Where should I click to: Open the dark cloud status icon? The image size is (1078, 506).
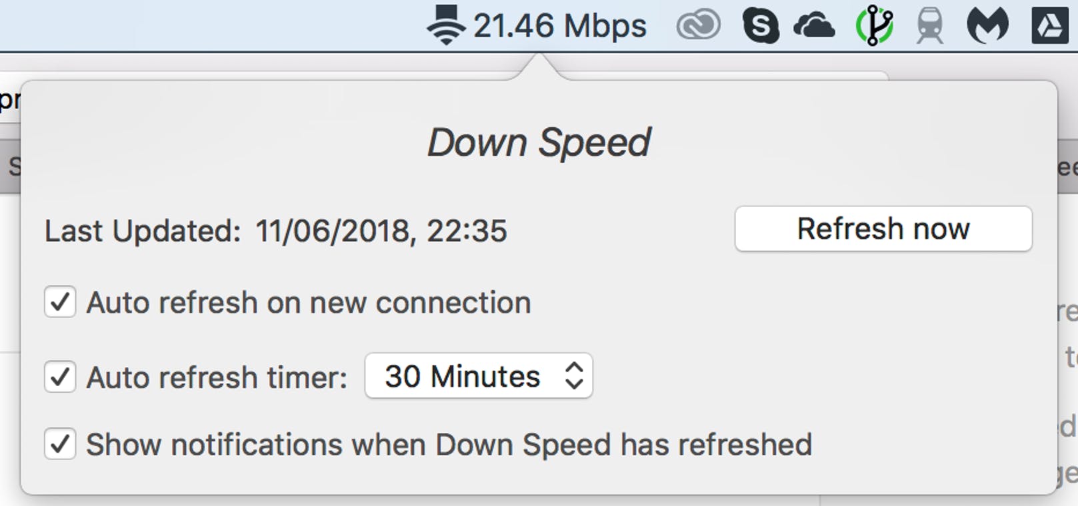pos(814,27)
